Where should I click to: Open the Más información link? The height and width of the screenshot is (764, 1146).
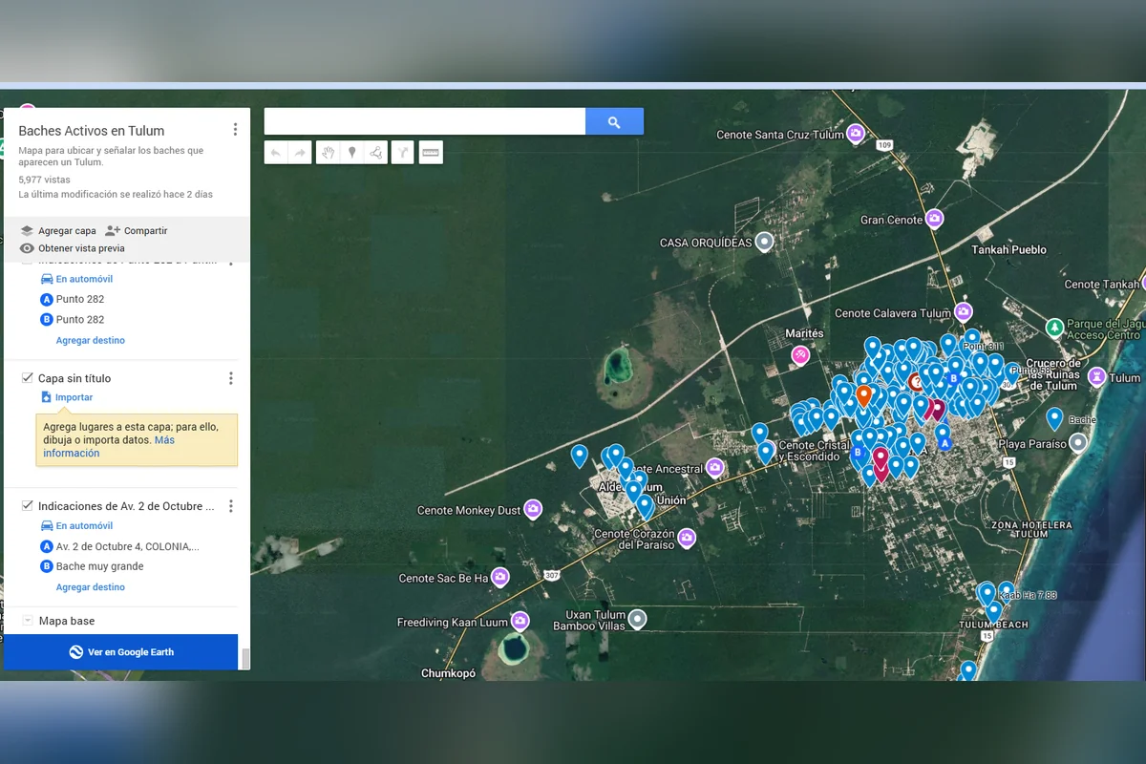point(109,447)
